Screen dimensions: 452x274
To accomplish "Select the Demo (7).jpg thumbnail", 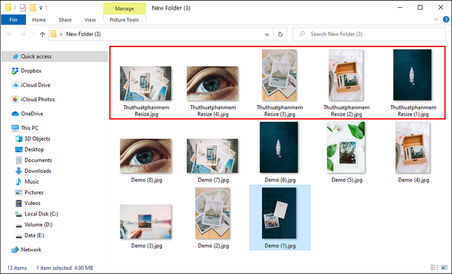I will (212, 156).
